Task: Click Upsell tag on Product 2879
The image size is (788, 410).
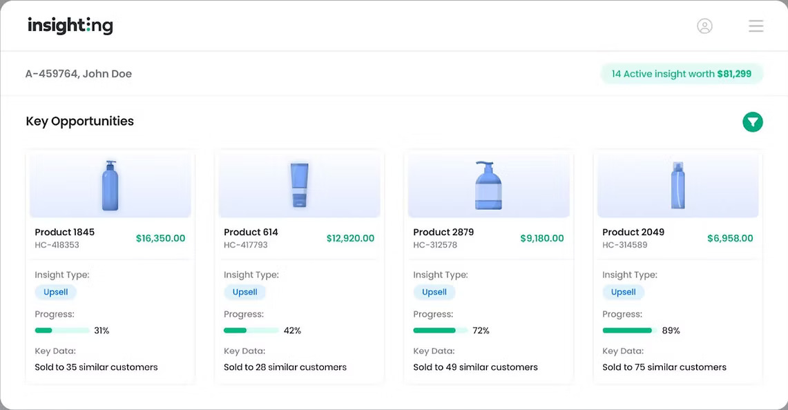Action: coord(434,292)
